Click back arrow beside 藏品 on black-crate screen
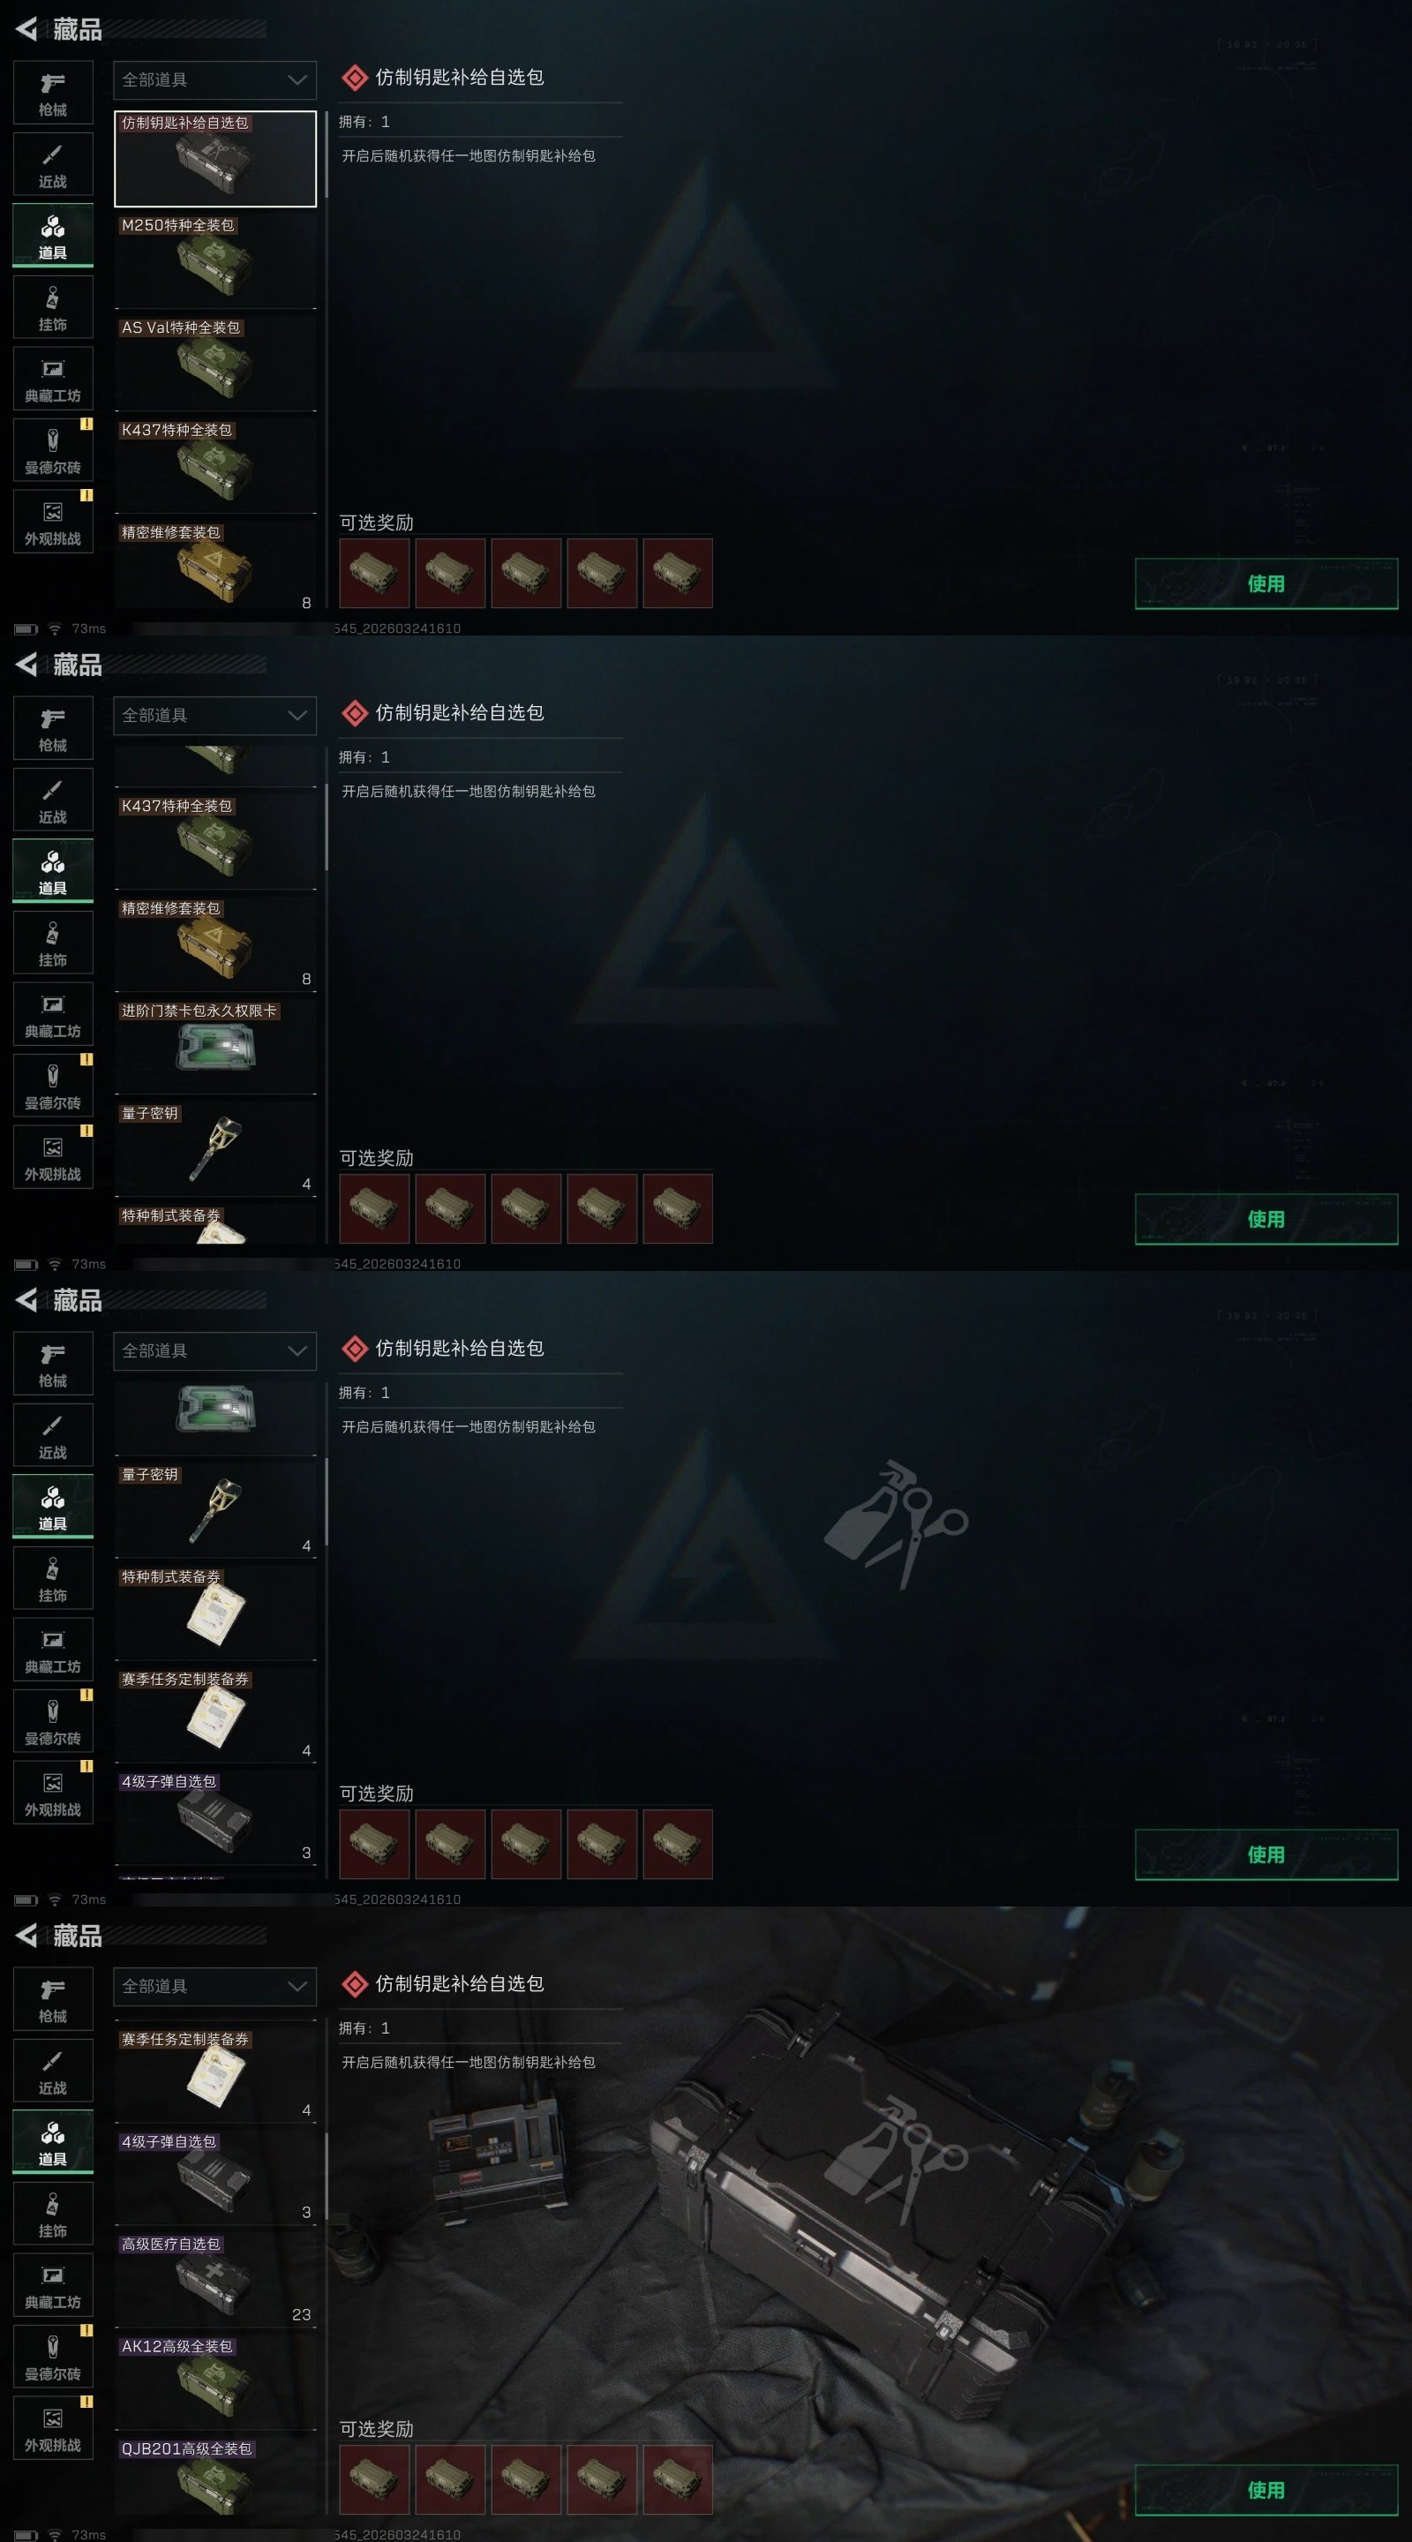1412x2542 pixels. (x=26, y=1937)
